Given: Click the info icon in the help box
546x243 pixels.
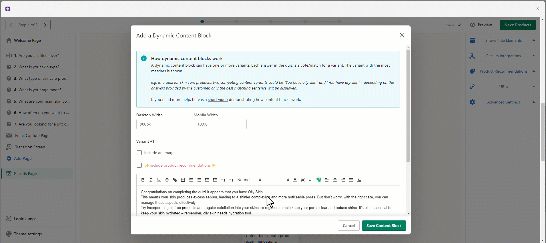Looking at the screenshot, I should [144, 58].
